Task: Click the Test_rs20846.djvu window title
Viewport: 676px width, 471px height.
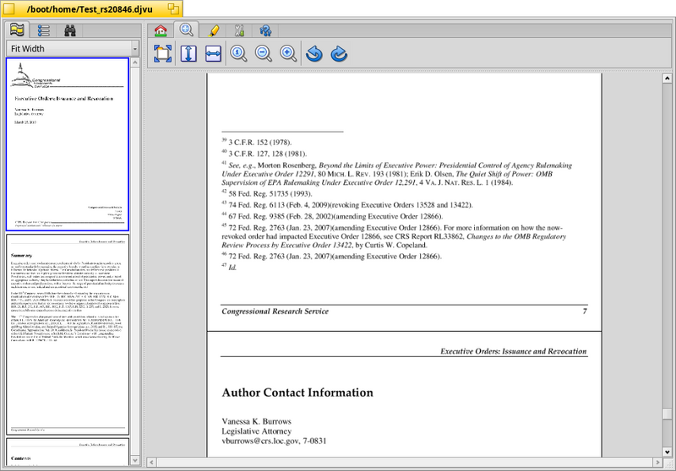Action: 90,9
